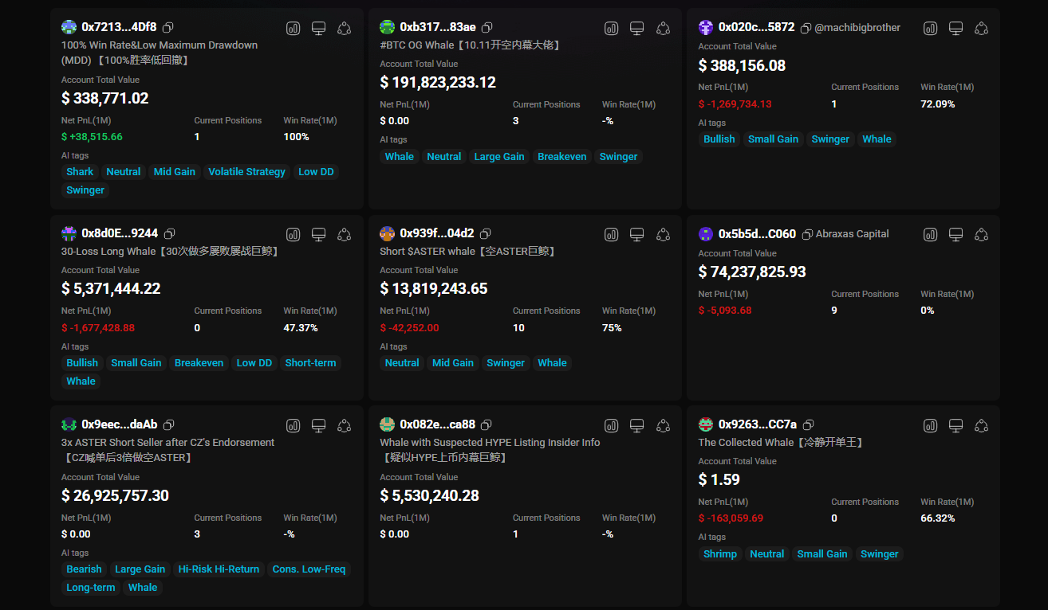Select the Bullish tag on machibigbrother card

[x=719, y=139]
